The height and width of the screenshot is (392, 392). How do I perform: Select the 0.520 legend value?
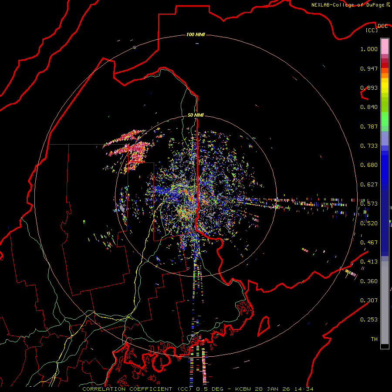click(x=369, y=223)
